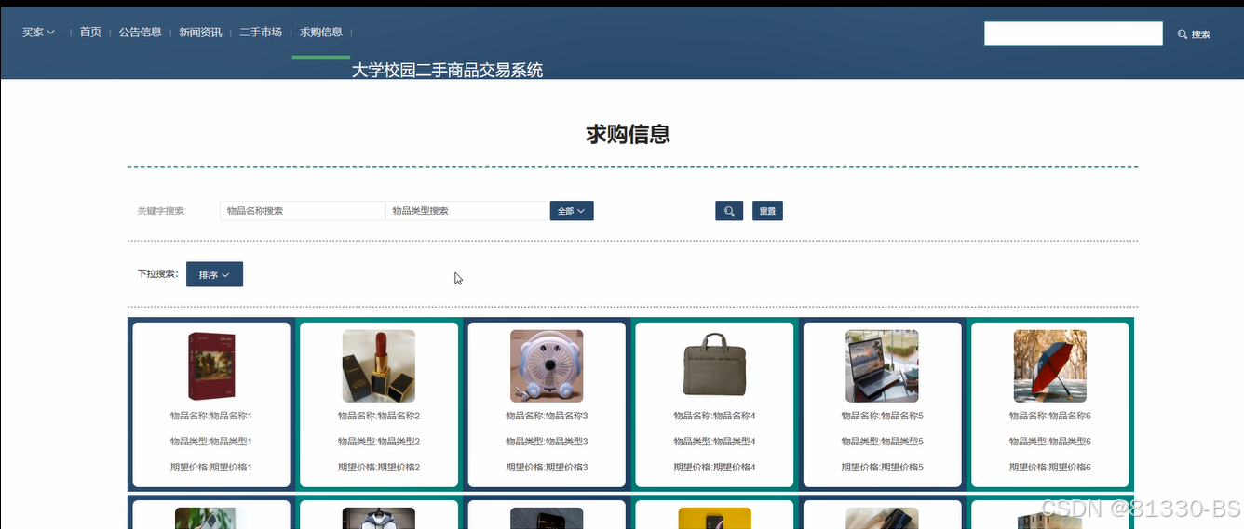The image size is (1244, 529).
Task: Open the lipstick thumbnail of 物品名称2
Action: 379,366
